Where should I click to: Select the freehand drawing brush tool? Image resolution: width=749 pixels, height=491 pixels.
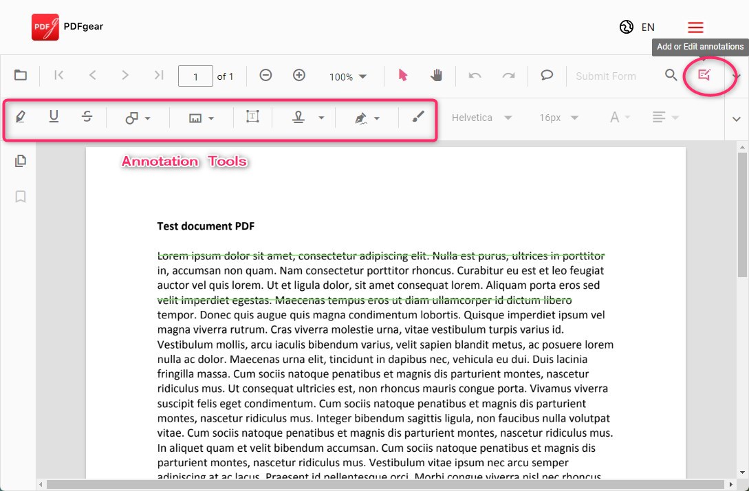(x=417, y=117)
